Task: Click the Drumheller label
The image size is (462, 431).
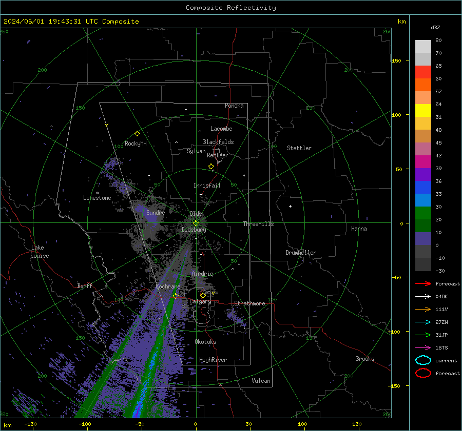Action: click(301, 253)
